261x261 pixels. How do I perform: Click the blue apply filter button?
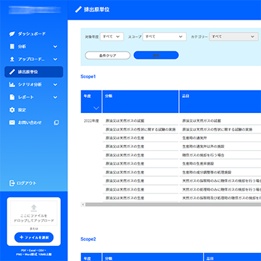[x=156, y=55]
